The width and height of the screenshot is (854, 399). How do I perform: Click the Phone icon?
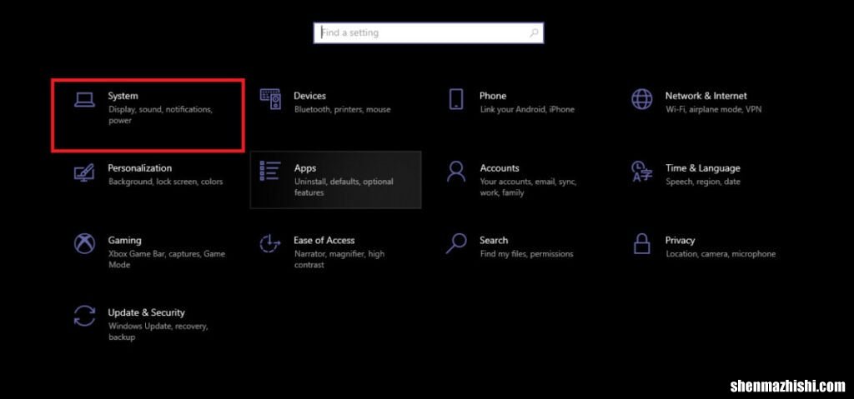tap(456, 99)
